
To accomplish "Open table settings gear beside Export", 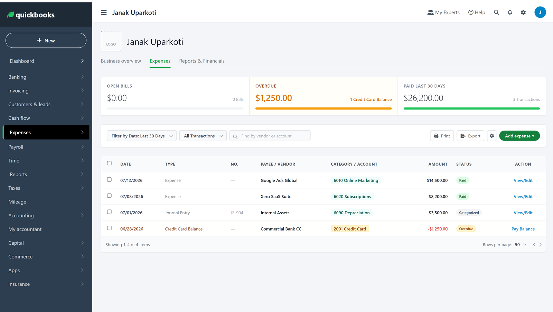I will click(x=492, y=136).
